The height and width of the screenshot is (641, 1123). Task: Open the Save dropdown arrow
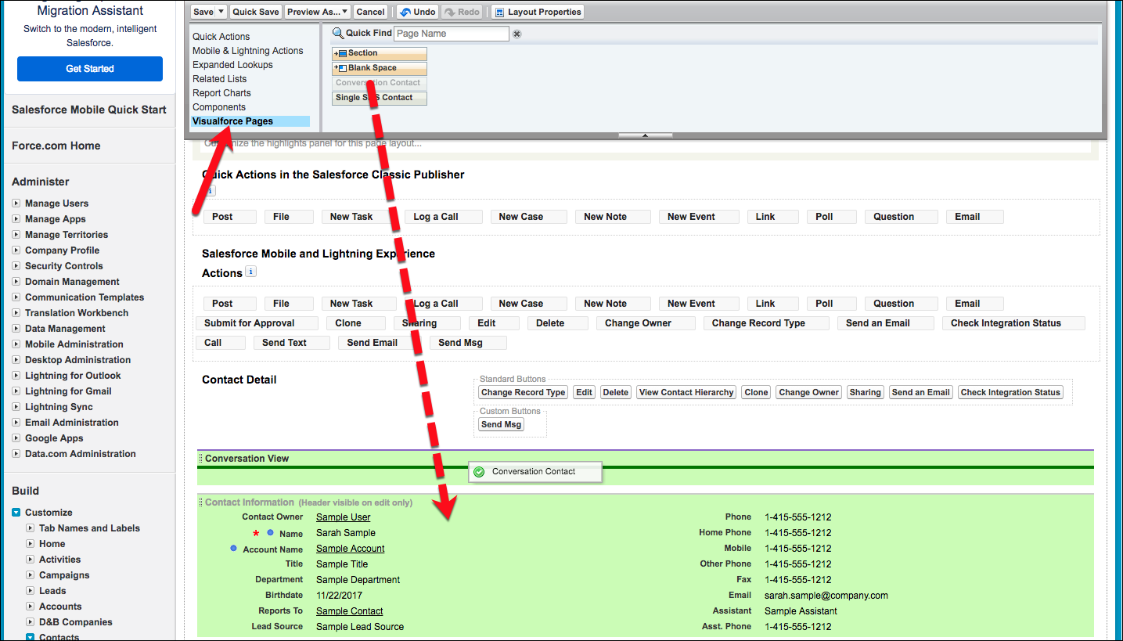pyautogui.click(x=221, y=12)
